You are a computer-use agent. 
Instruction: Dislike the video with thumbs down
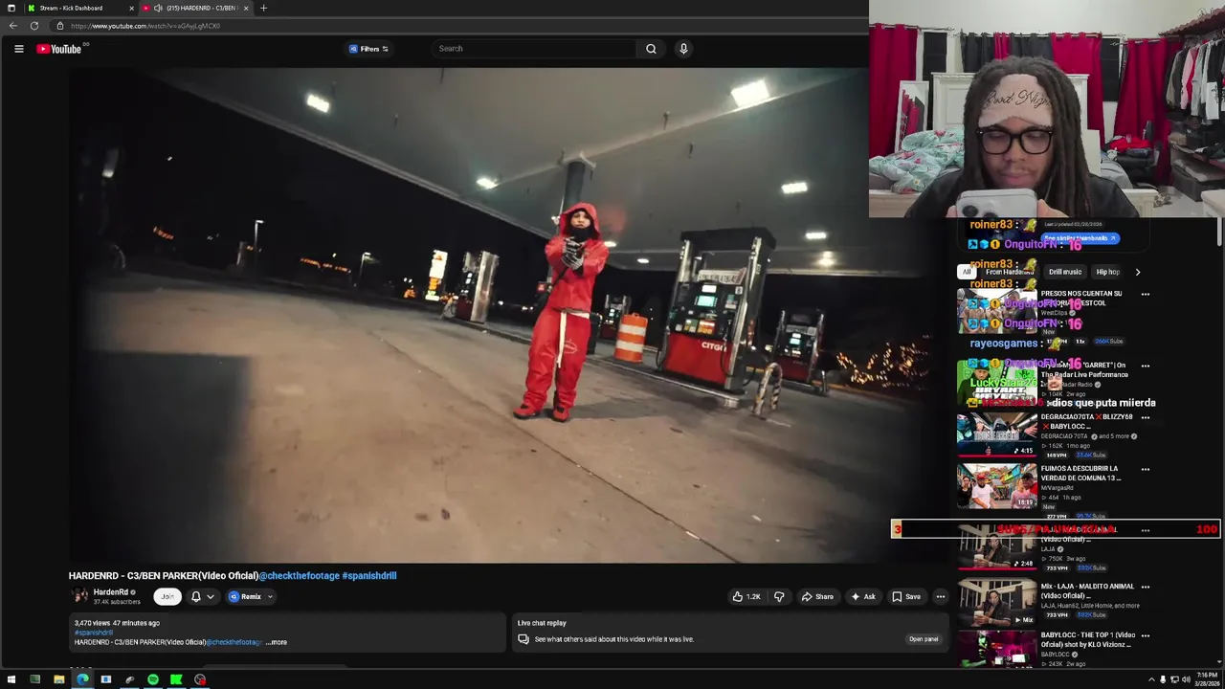pos(779,596)
